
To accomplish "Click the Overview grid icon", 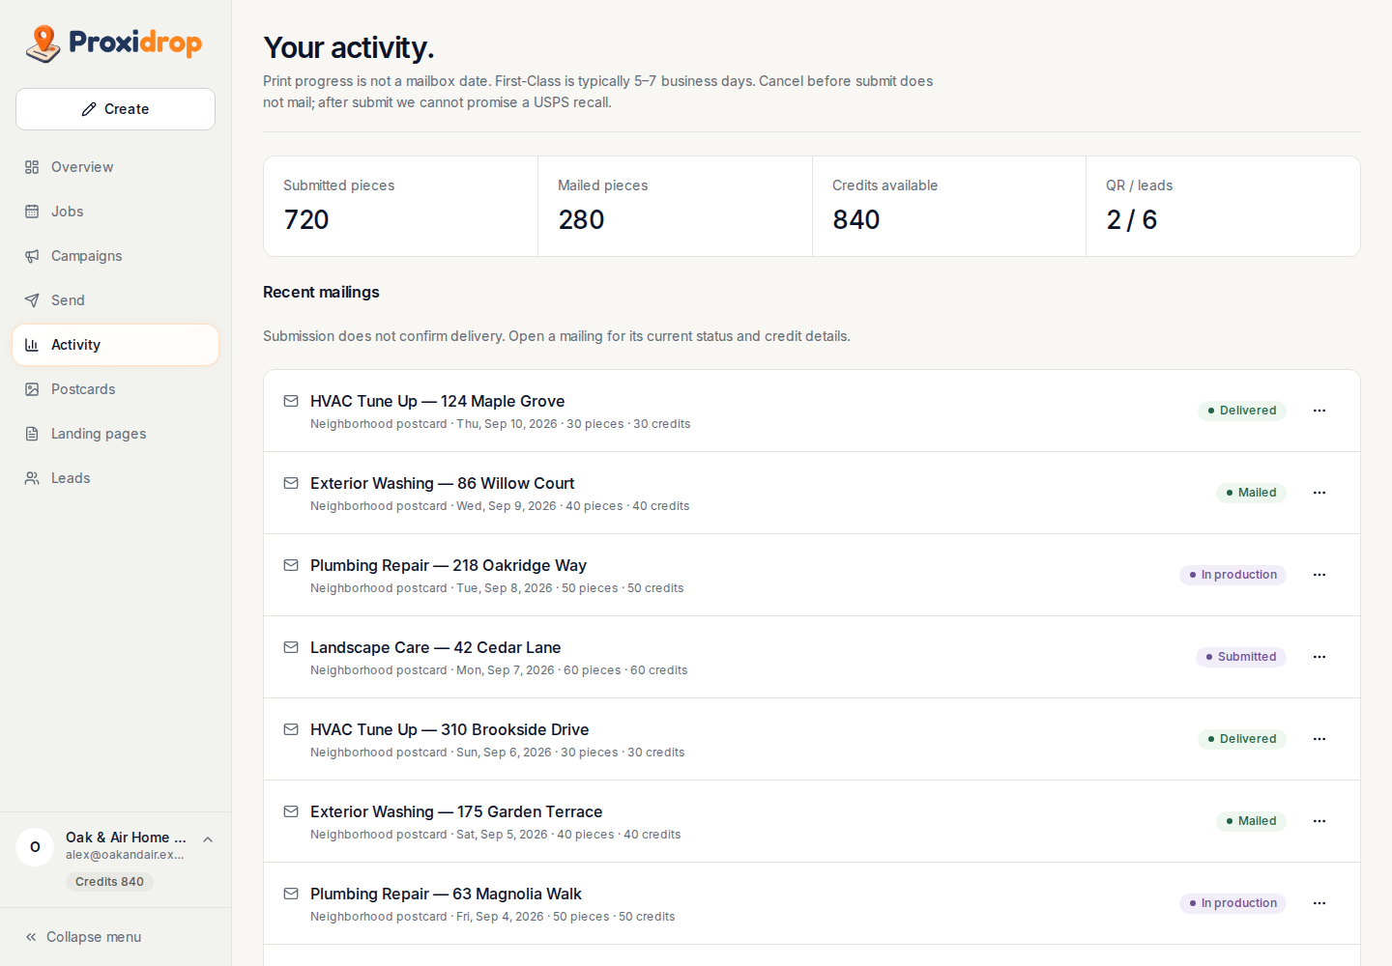I will [32, 167].
